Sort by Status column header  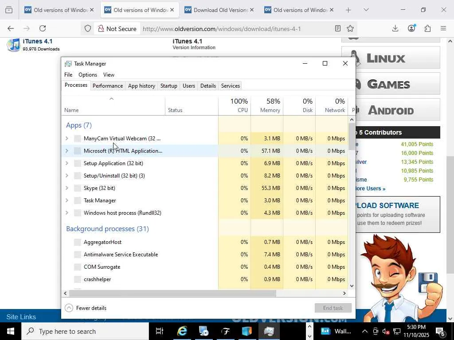(x=192, y=105)
